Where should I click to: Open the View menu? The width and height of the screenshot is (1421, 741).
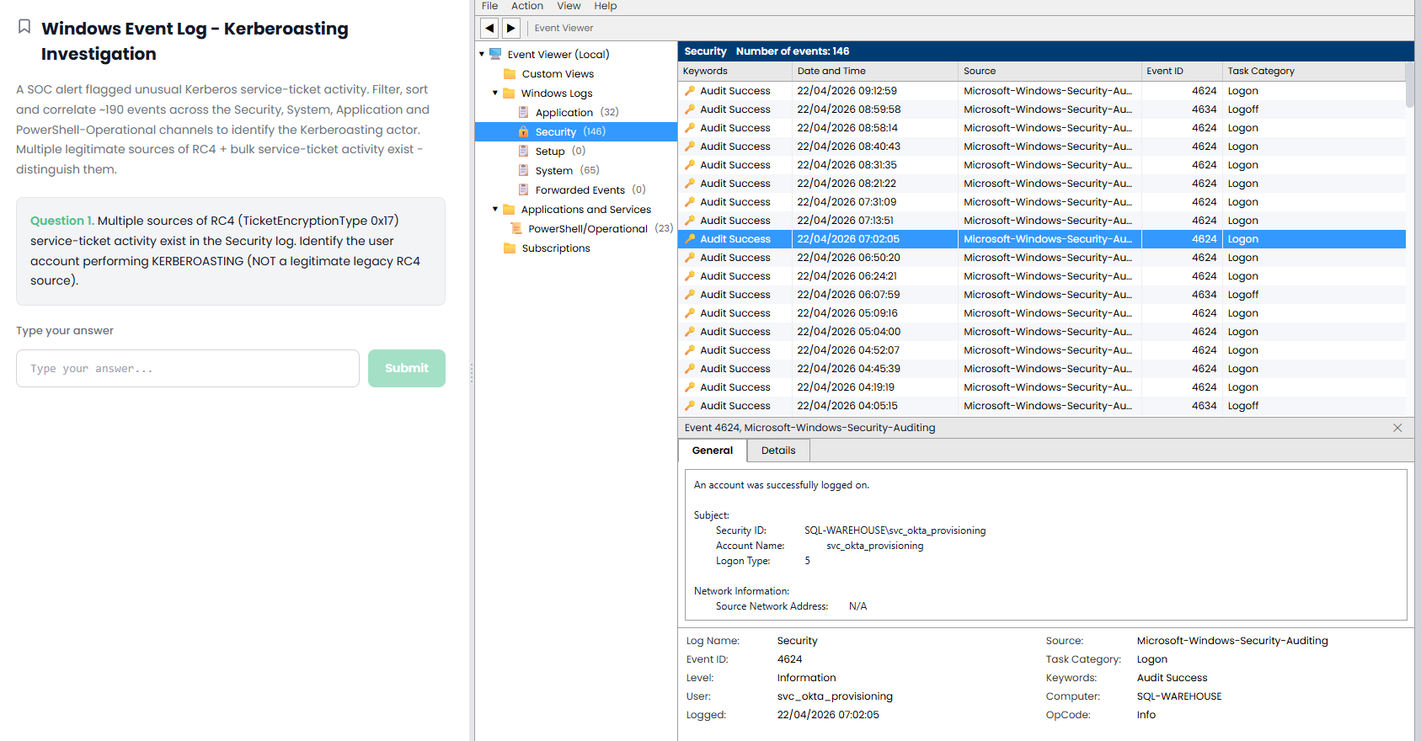click(x=569, y=6)
